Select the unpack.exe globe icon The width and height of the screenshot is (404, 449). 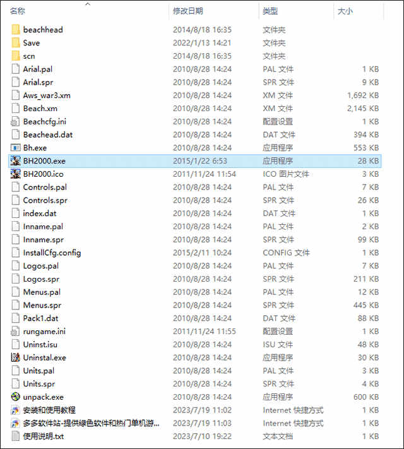pos(16,397)
